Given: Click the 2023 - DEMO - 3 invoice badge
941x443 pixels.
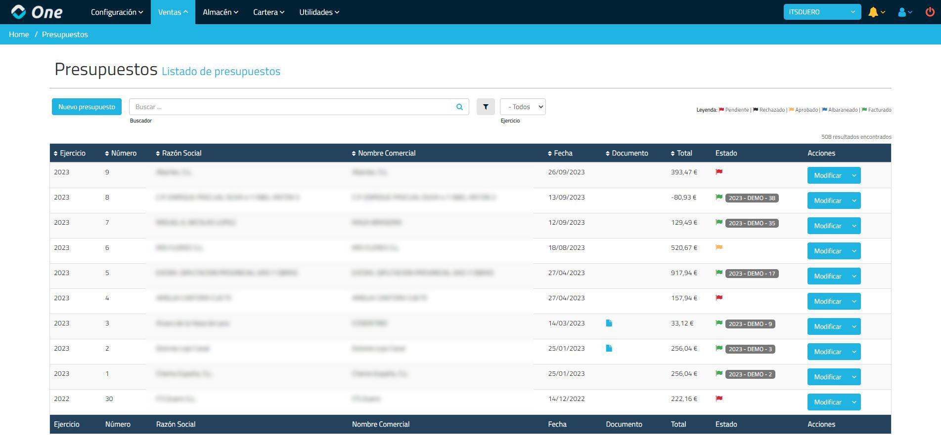Looking at the screenshot, I should pos(750,349).
